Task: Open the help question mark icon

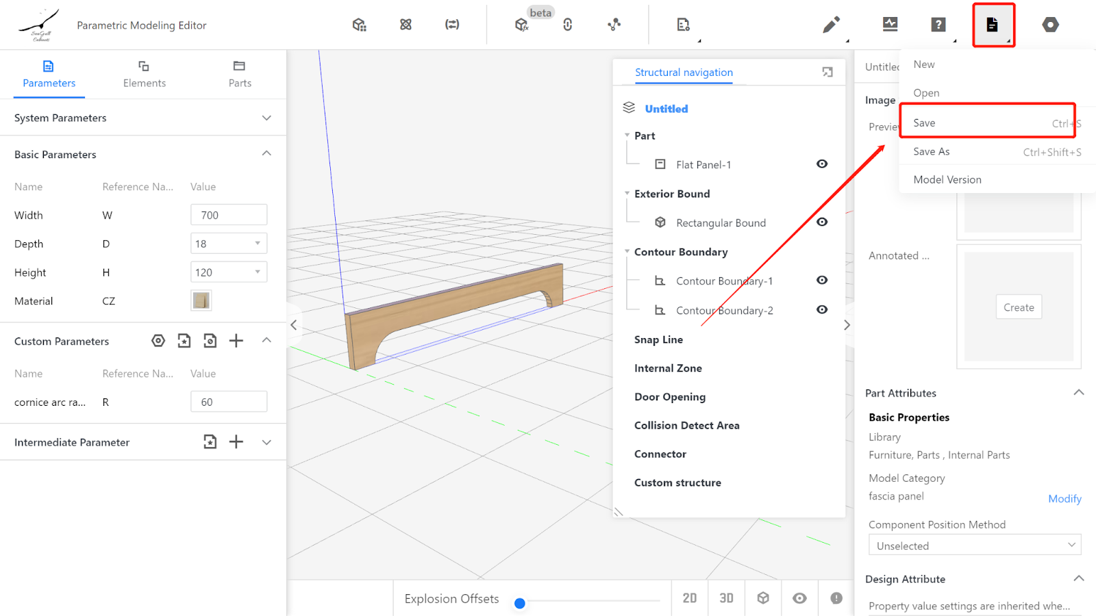Action: point(938,25)
